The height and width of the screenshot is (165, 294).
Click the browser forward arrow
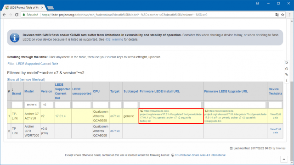pyautogui.click(x=11, y=15)
